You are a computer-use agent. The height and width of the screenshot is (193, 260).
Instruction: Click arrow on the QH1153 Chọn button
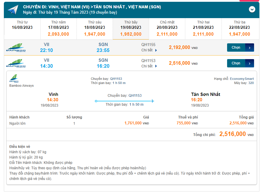tap(250, 63)
